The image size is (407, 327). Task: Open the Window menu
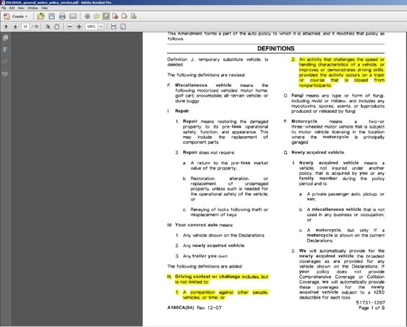click(x=33, y=9)
